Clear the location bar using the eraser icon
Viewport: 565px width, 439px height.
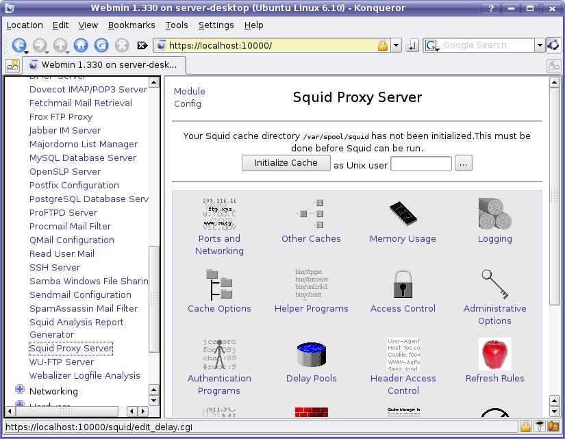(142, 45)
